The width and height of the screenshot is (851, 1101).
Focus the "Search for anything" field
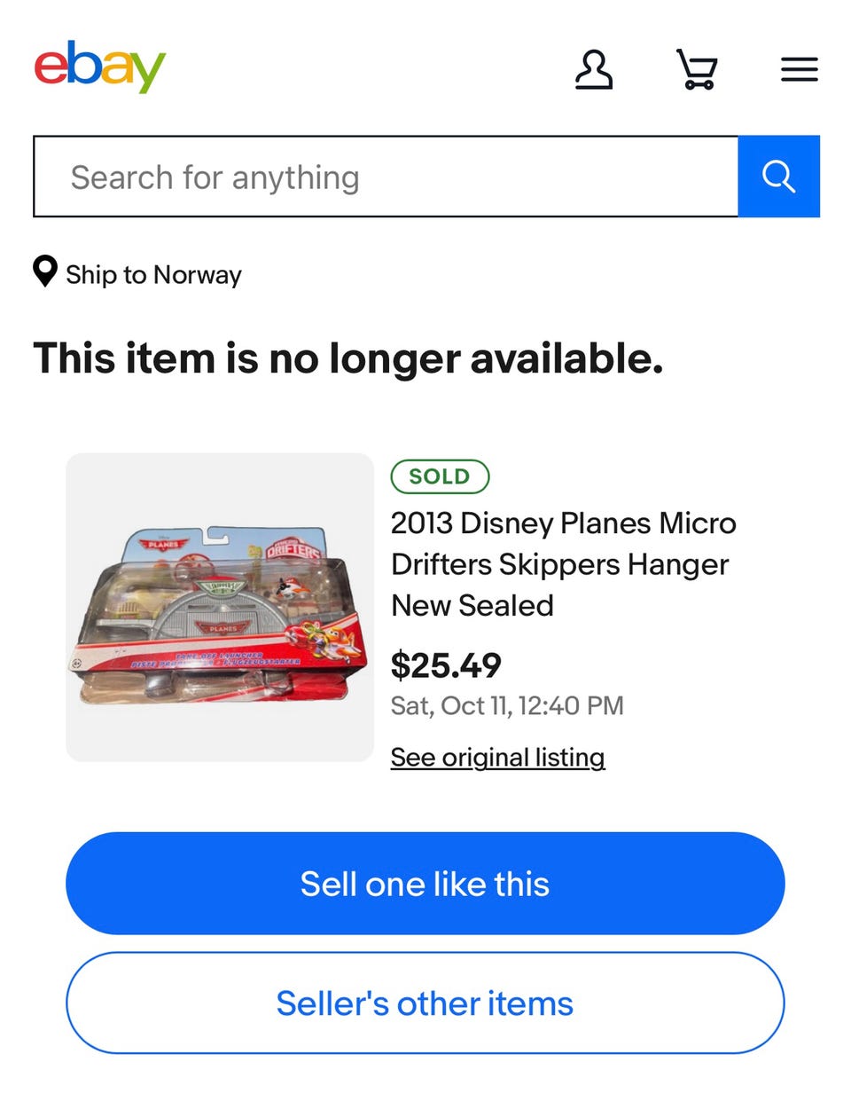click(x=386, y=177)
